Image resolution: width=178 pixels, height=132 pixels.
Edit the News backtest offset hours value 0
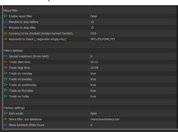tap(91, 125)
